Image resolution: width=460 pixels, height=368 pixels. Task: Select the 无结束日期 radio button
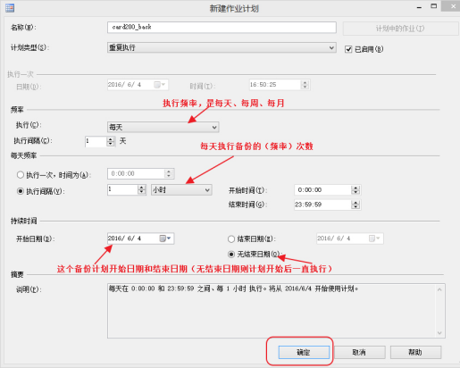231,255
